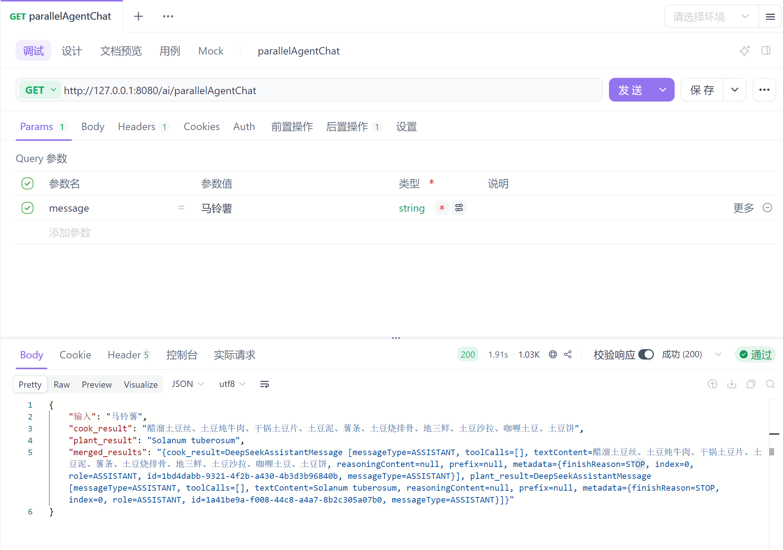Image resolution: width=783 pixels, height=550 pixels.
Task: Change the string type of message parameter
Action: (x=412, y=208)
